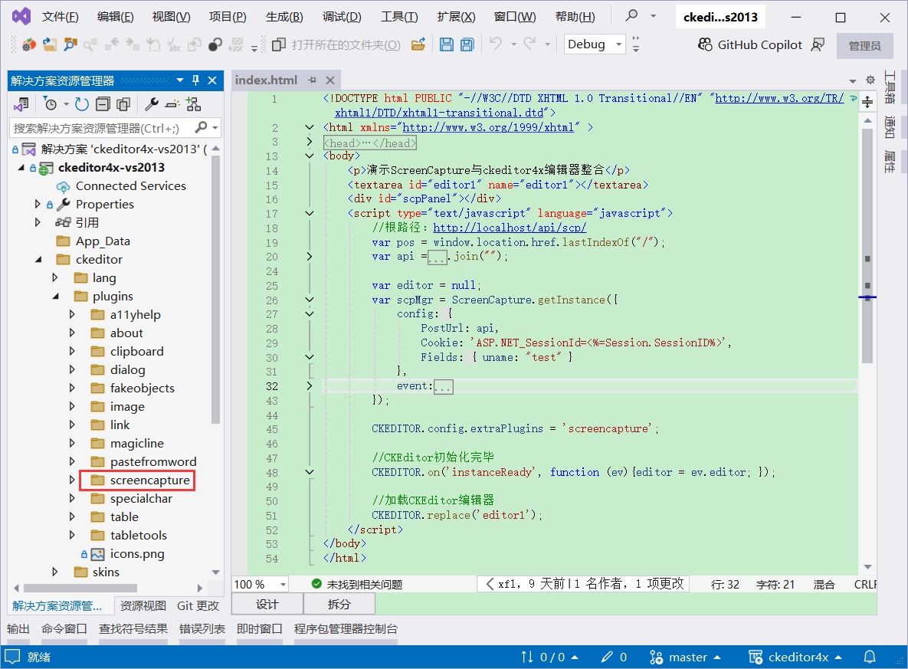Viewport: 908px width, 669px height.
Task: Open the Debug configuration dropdown
Action: click(595, 44)
